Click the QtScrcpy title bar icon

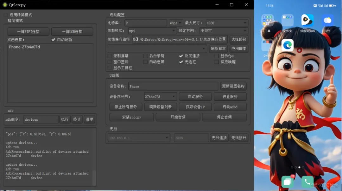point(5,5)
